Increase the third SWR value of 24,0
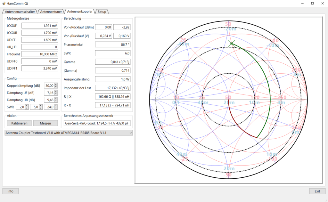Viewport: 328px width, 202px height. 56,106
